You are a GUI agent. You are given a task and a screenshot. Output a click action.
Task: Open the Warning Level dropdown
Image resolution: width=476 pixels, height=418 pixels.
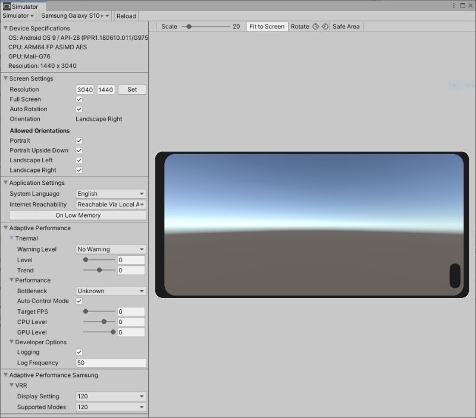pyautogui.click(x=110, y=249)
